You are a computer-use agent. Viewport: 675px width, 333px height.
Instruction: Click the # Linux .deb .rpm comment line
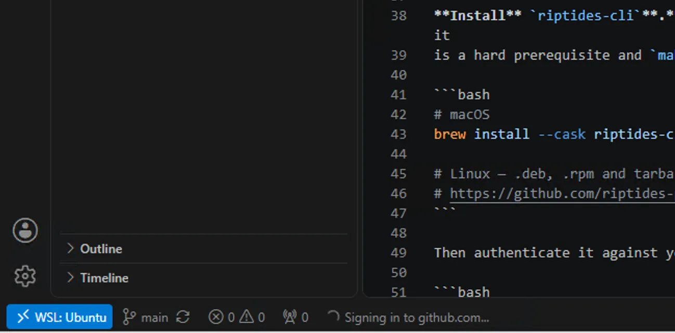coord(554,174)
